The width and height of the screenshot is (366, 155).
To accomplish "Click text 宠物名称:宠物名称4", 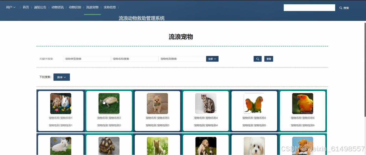I will (x=206, y=118).
